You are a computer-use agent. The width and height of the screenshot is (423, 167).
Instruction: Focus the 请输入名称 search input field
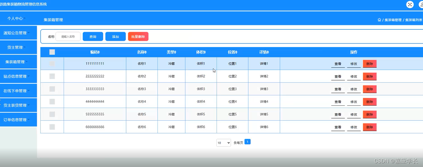(x=68, y=37)
